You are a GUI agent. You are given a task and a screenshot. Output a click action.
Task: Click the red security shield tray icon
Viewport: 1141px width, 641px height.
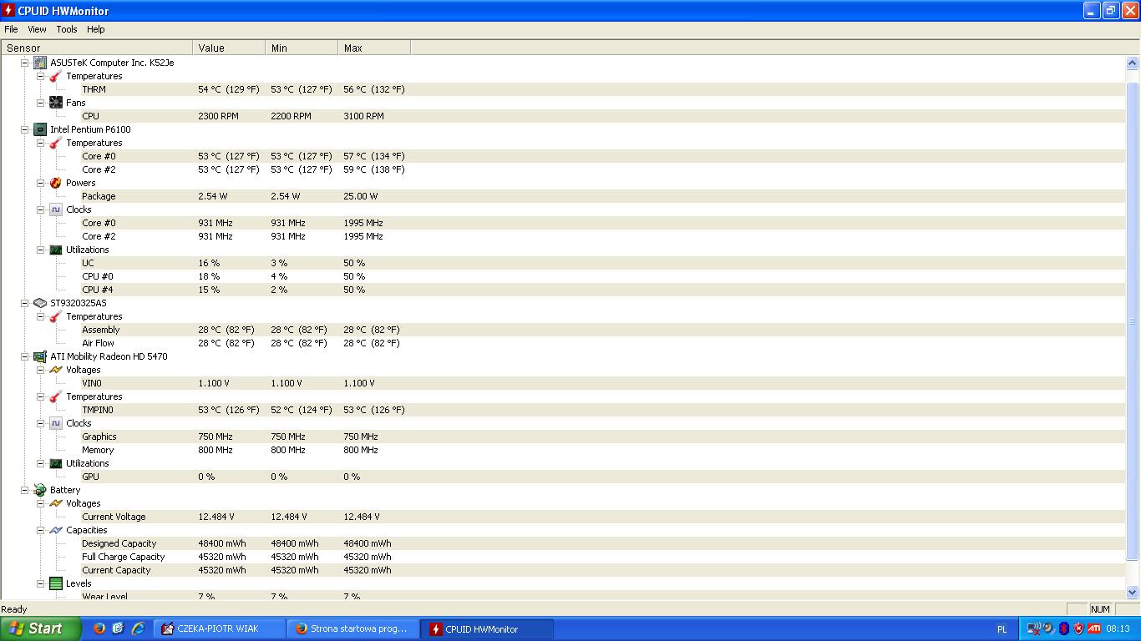coord(1078,628)
